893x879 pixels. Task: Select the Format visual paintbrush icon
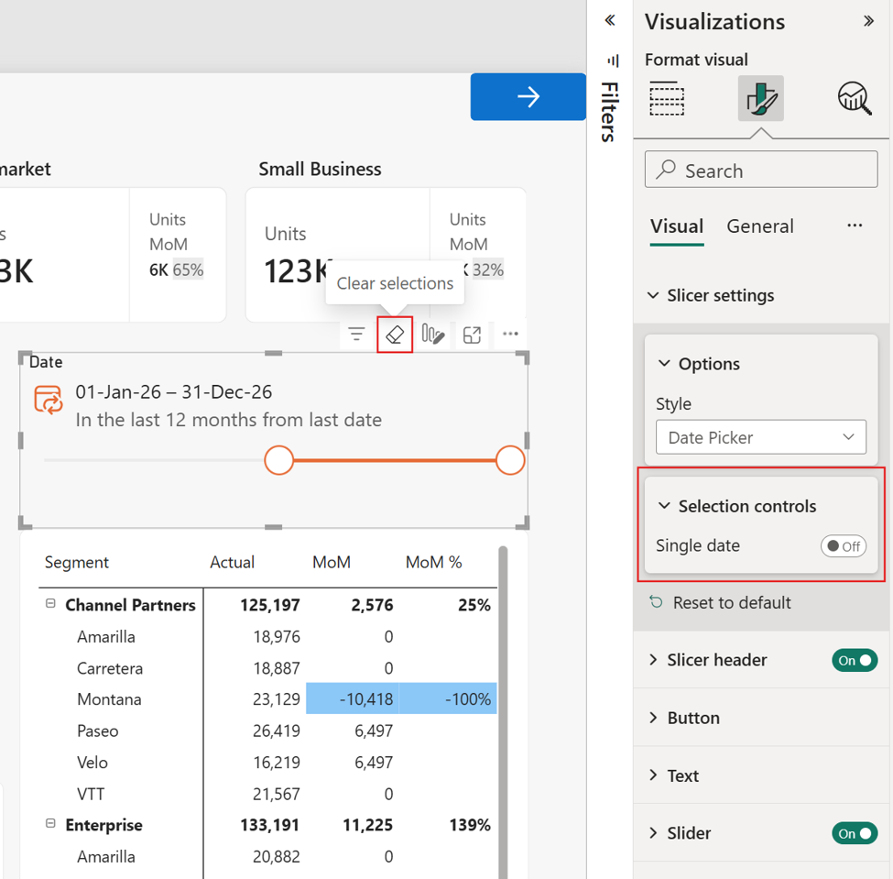[761, 98]
